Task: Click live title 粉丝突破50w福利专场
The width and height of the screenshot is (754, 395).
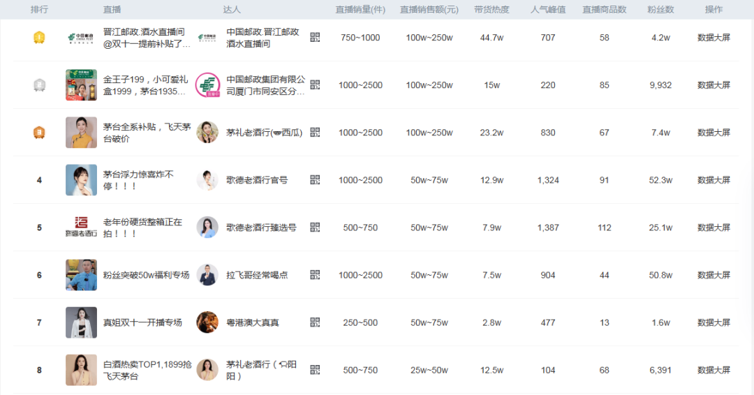Action: point(146,275)
